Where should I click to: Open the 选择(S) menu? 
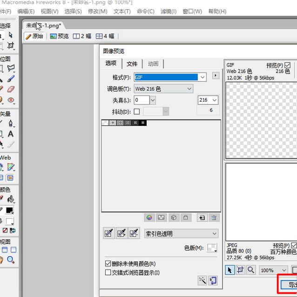click(x=73, y=11)
